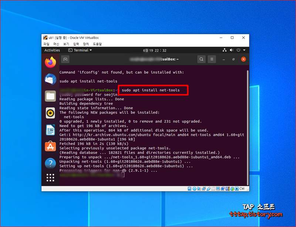Open LibreOffice Writer from the dock
The height and width of the screenshot is (227, 296).
(x=50, y=130)
